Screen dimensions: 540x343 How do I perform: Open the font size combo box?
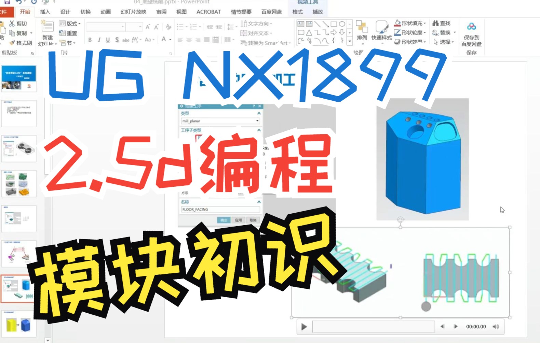click(x=134, y=27)
